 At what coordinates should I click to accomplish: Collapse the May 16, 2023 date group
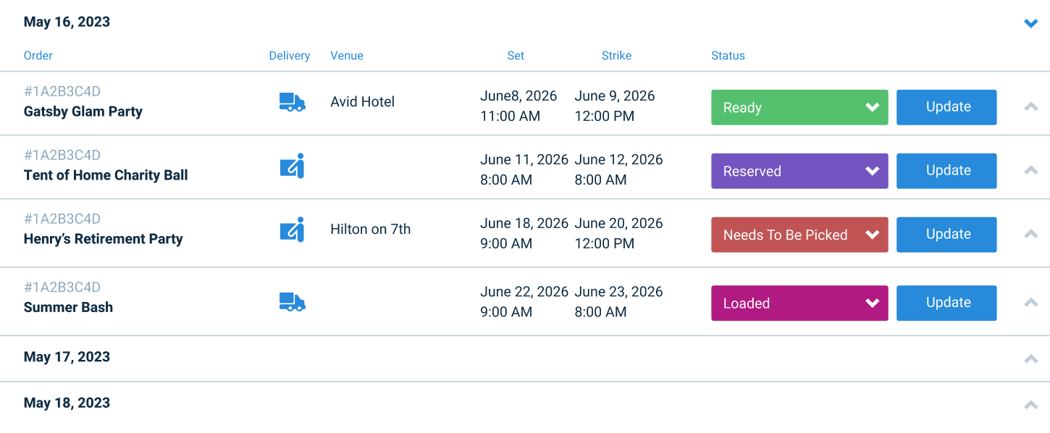click(x=1031, y=23)
